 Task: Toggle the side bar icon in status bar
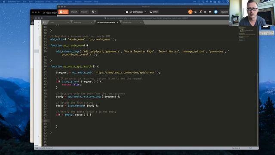pos(37,148)
